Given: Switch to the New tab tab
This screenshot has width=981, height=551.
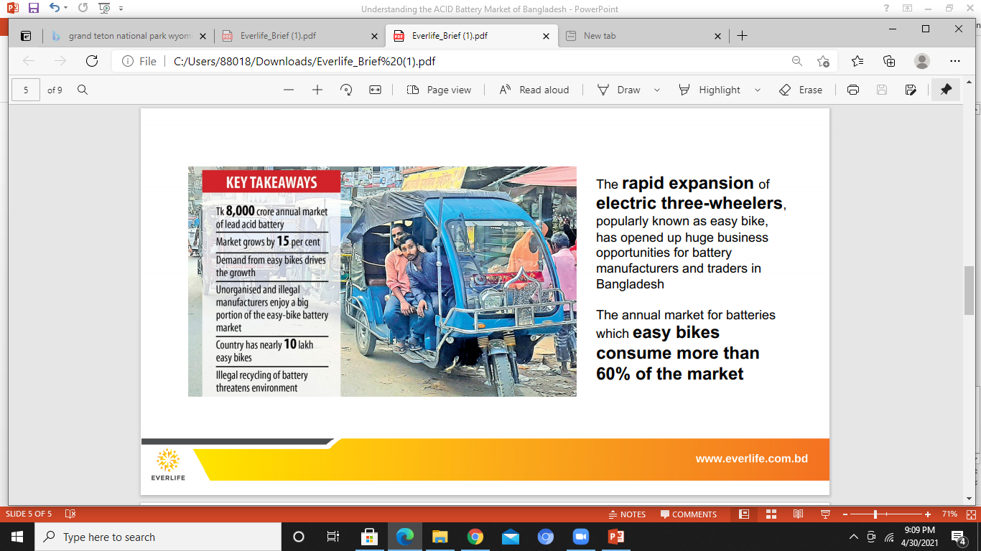Looking at the screenshot, I should click(643, 36).
